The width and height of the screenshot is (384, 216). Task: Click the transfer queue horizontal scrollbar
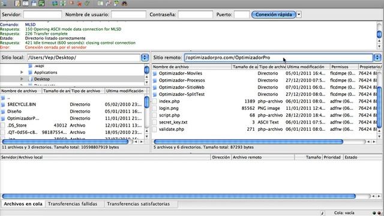[179, 196]
